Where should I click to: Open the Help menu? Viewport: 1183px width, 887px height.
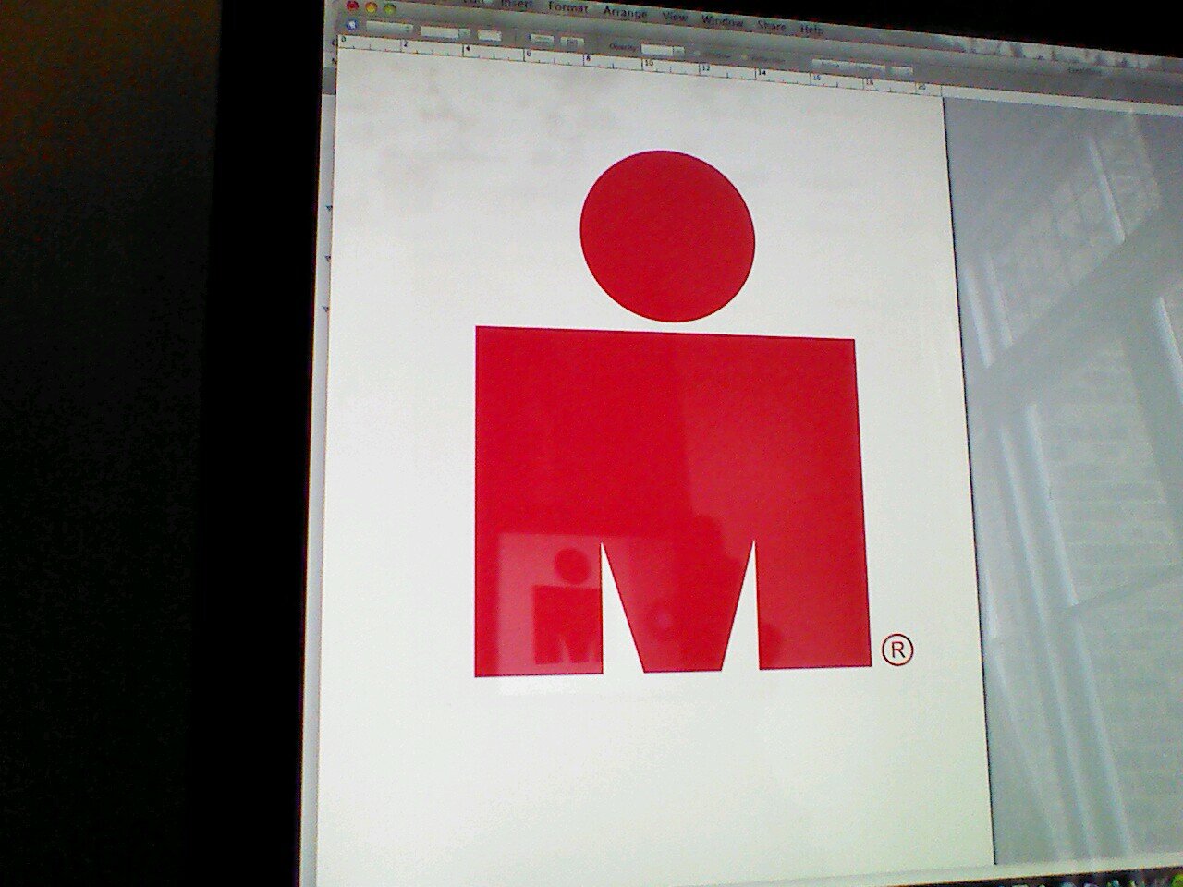[811, 30]
